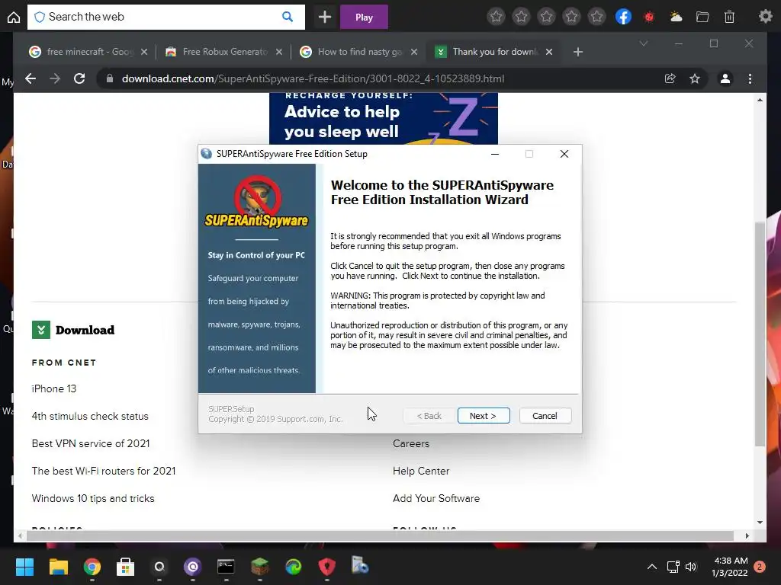Viewport: 781px width, 585px height.
Task: Click the first star bookmark slot
Action: (496, 17)
